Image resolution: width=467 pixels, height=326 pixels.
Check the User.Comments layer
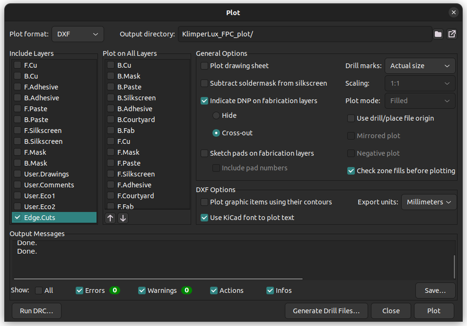coord(18,185)
